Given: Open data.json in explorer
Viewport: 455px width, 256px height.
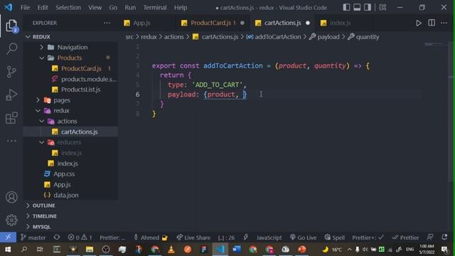Looking at the screenshot, I should (66, 195).
